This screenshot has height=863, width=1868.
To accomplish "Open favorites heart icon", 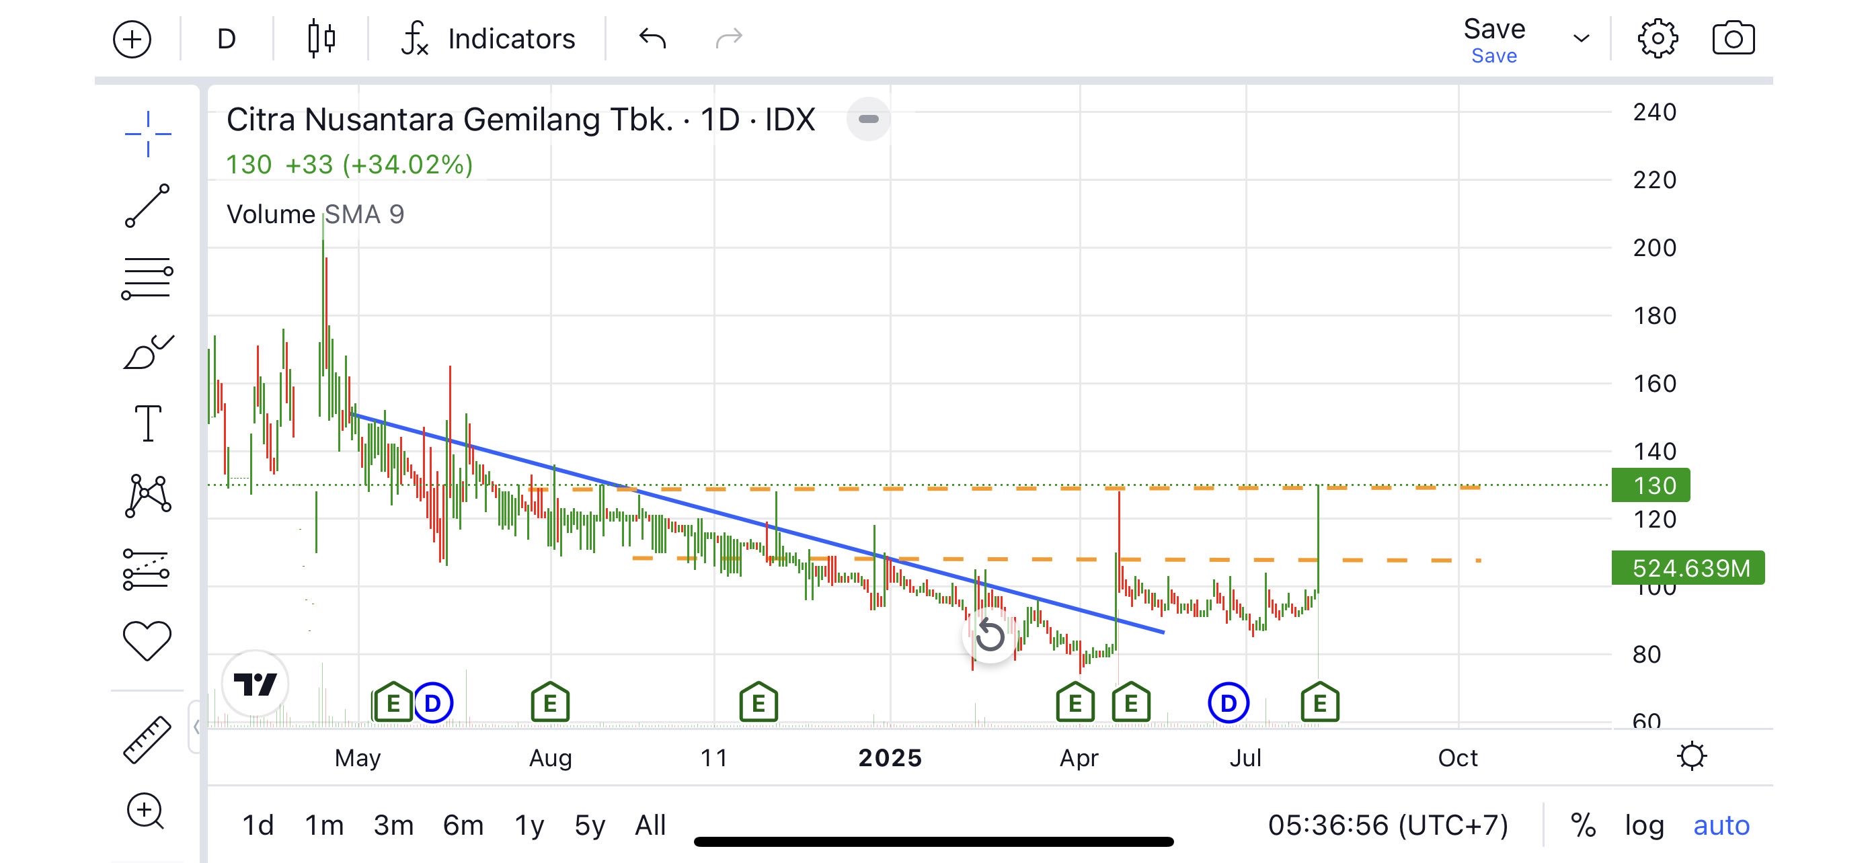I will pyautogui.click(x=147, y=641).
